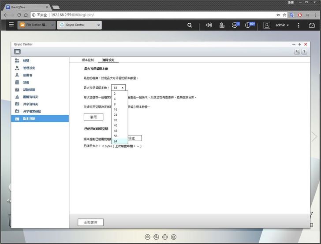Expand the admin user dropdown
This screenshot has height=244, width=321.
click(282, 25)
